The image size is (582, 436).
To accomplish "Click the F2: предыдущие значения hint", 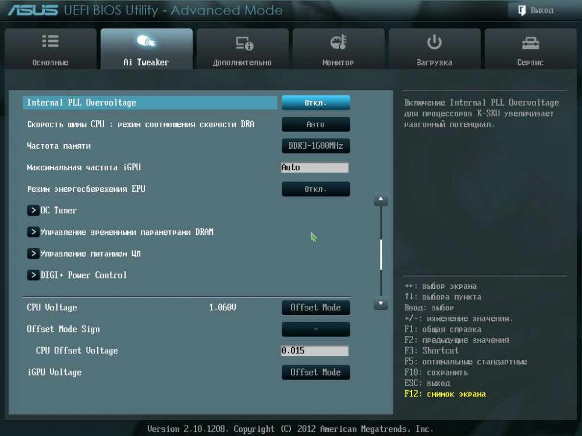I will click(456, 340).
